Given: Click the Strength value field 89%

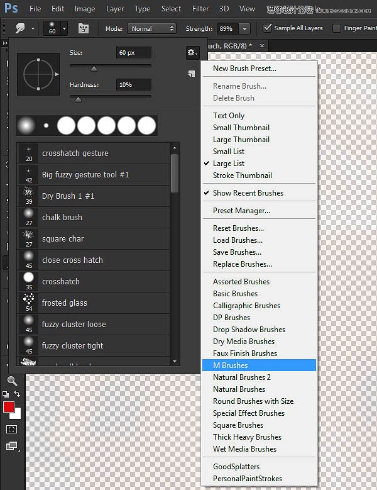Looking at the screenshot, I should pos(227,29).
